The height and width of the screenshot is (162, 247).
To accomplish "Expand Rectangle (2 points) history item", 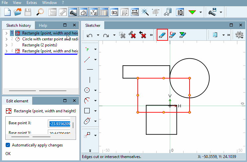I will pyautogui.click(x=6, y=45).
